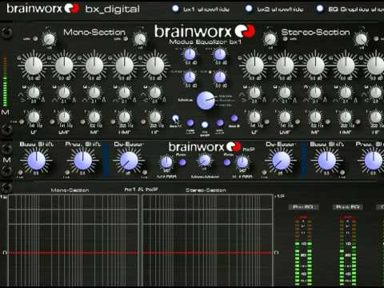Click the Stereo-Section EQ graph display
Viewport: 384px width, 288px height.
coord(207,240)
